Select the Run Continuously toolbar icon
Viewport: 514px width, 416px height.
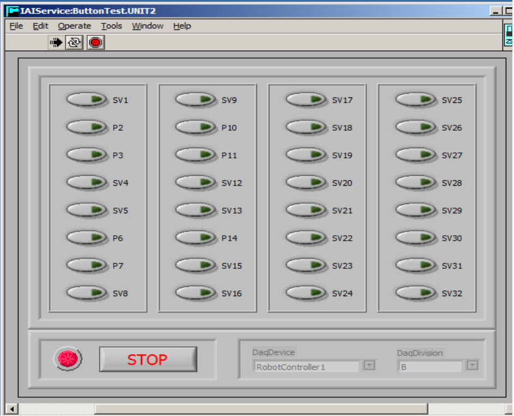[74, 42]
